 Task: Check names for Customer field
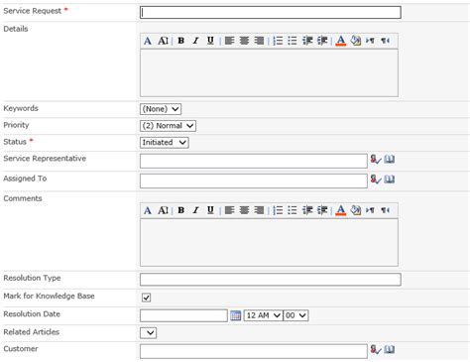[376, 349]
